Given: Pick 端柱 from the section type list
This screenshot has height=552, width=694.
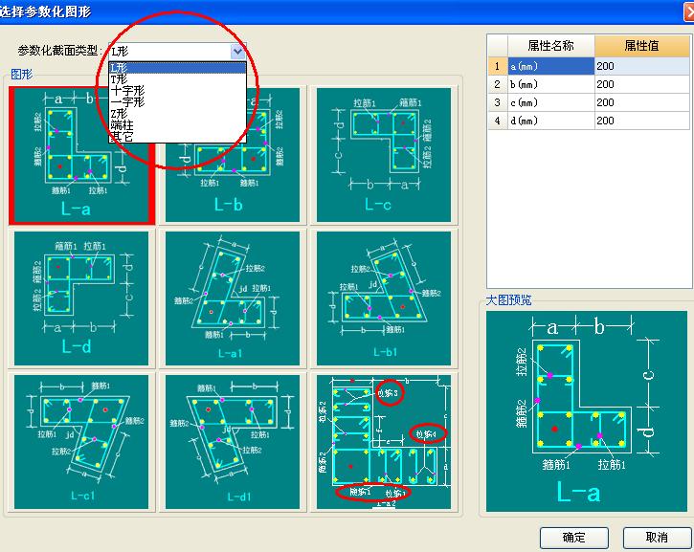Looking at the screenshot, I should tap(177, 125).
